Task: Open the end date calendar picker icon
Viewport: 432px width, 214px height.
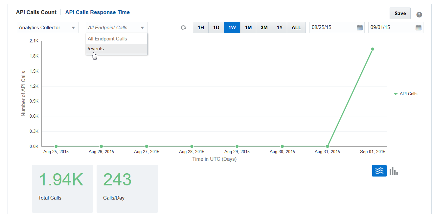Action: [x=419, y=28]
